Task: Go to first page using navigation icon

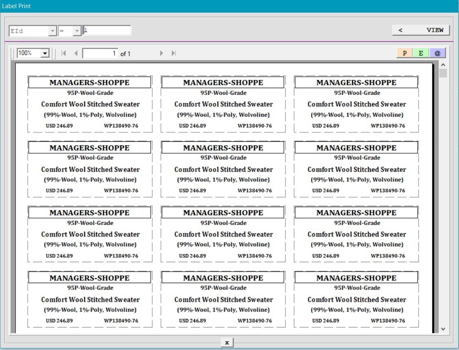Action: click(x=64, y=53)
